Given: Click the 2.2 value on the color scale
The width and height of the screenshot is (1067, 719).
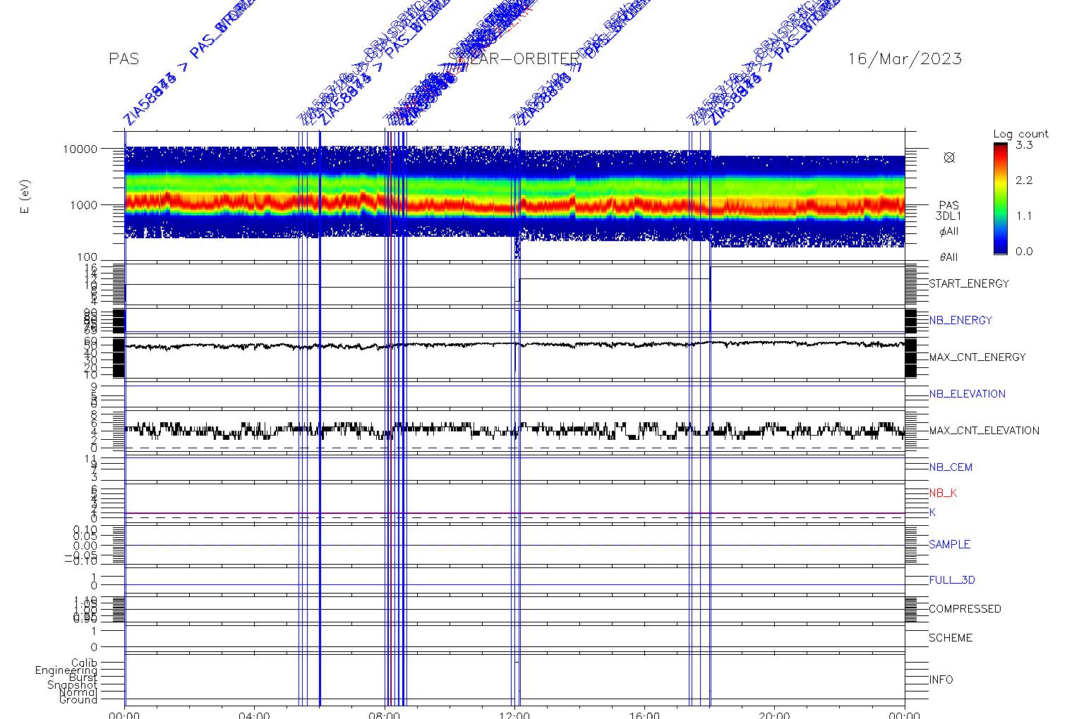Looking at the screenshot, I should click(1024, 180).
